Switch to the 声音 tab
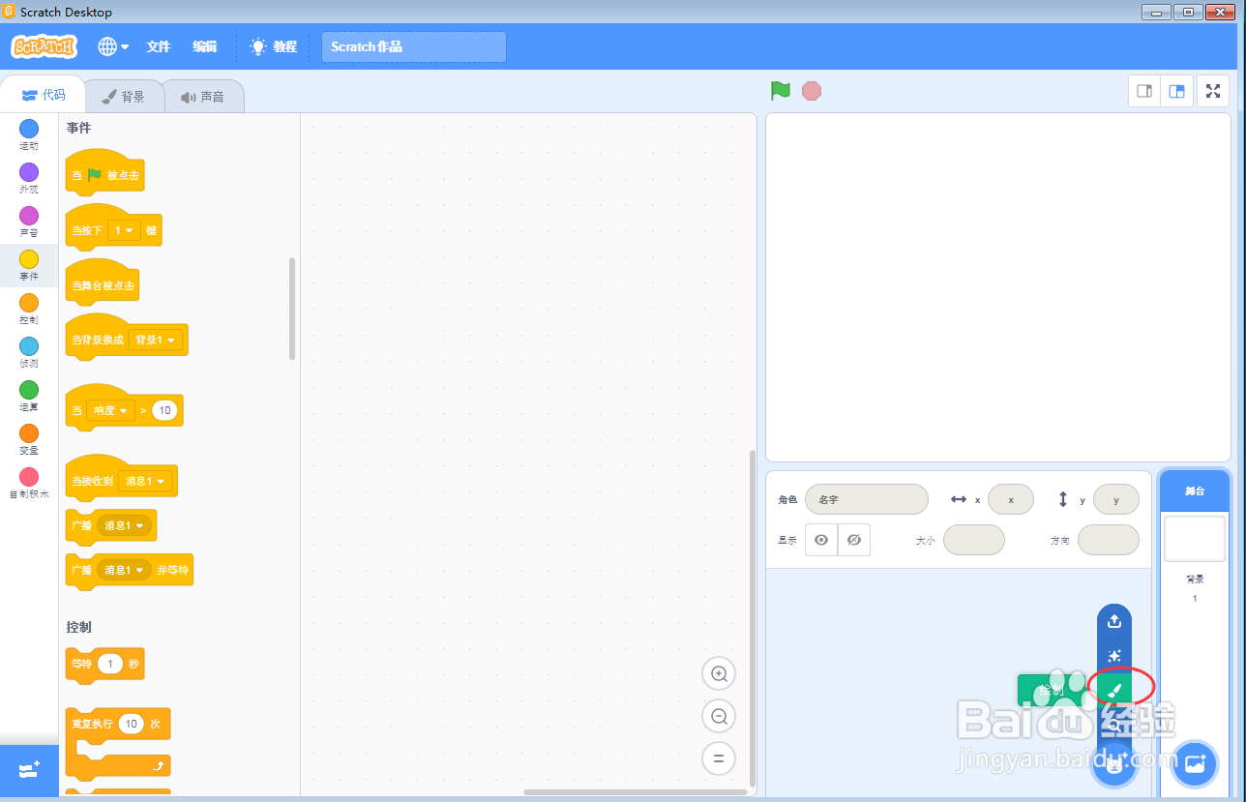1246x802 pixels. (202, 96)
